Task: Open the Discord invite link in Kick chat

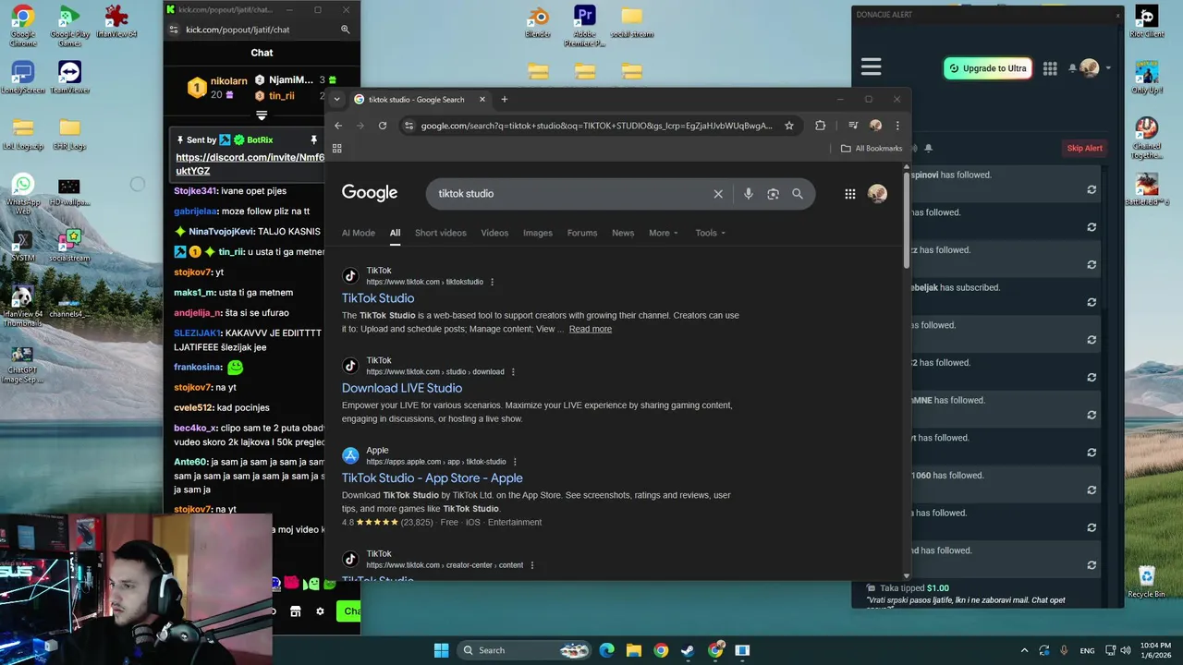Action: pyautogui.click(x=250, y=164)
